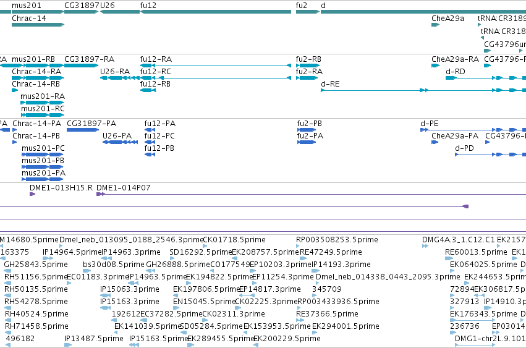The height and width of the screenshot is (348, 526).
Task: Select the CG31897-RA transcript label
Action: coord(89,59)
